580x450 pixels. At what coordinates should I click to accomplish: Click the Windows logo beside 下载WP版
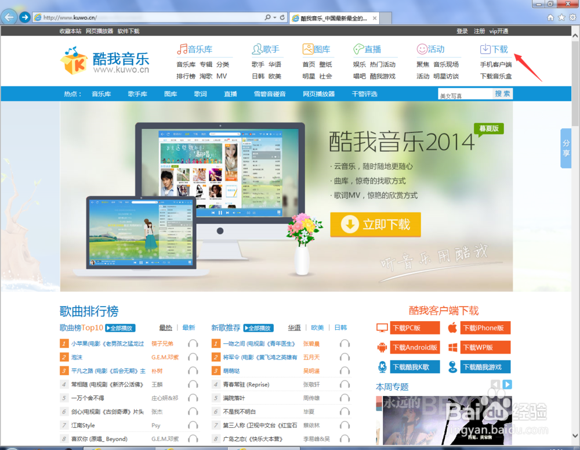click(452, 347)
